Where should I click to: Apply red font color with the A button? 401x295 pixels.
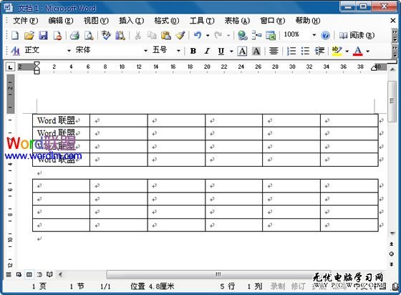point(358,51)
